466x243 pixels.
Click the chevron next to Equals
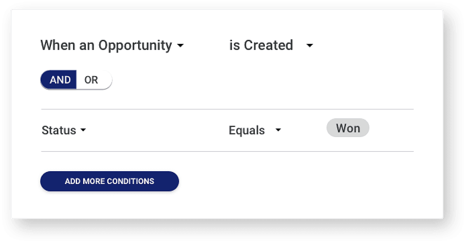pos(278,131)
